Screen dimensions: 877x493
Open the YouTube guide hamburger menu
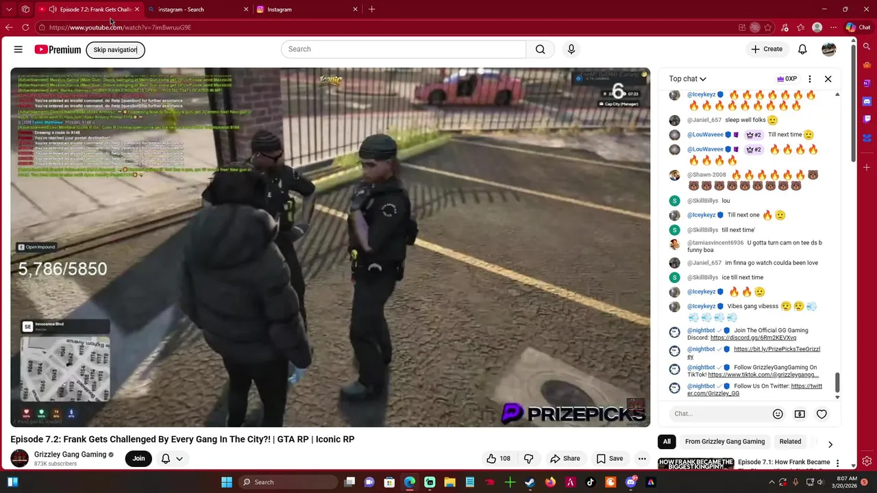[18, 49]
